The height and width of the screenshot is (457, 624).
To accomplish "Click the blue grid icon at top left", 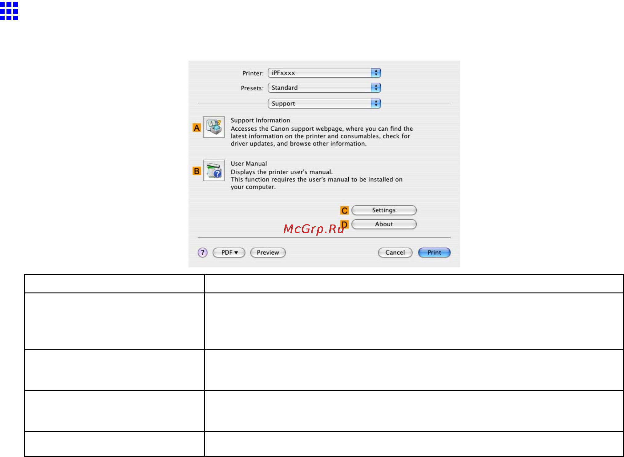I will tap(9, 11).
